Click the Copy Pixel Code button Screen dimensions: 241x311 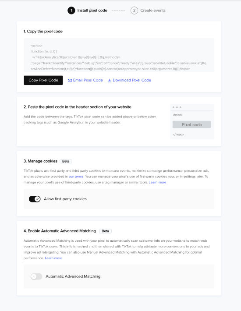click(x=43, y=80)
